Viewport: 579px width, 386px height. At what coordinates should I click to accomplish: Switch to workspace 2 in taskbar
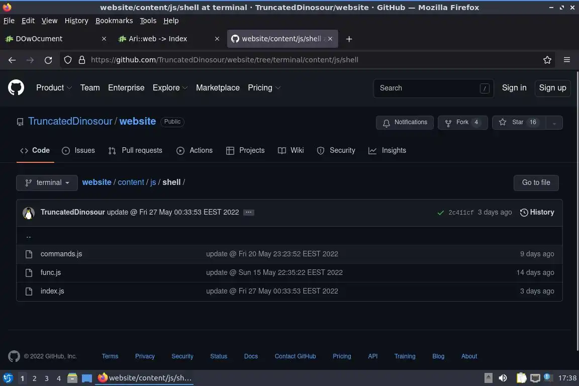point(34,378)
